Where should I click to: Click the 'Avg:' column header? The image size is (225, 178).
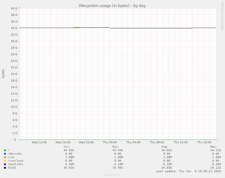point(165,147)
